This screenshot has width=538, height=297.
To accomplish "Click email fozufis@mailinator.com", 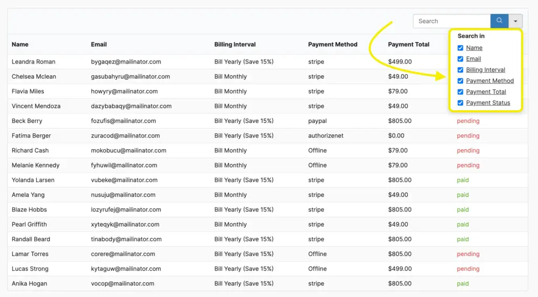I will (123, 121).
